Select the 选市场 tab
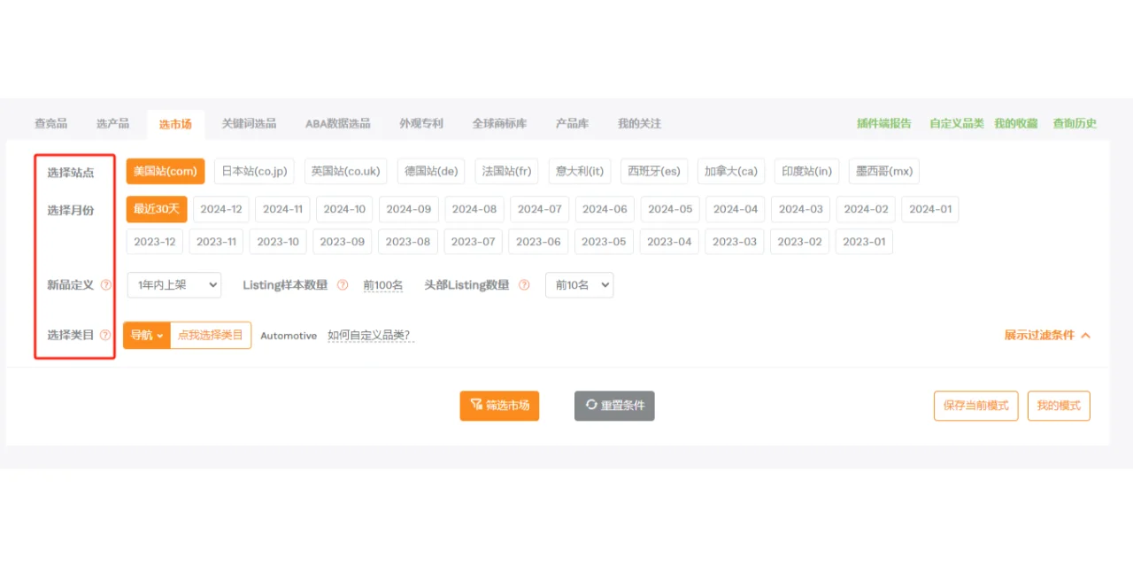 pos(175,124)
